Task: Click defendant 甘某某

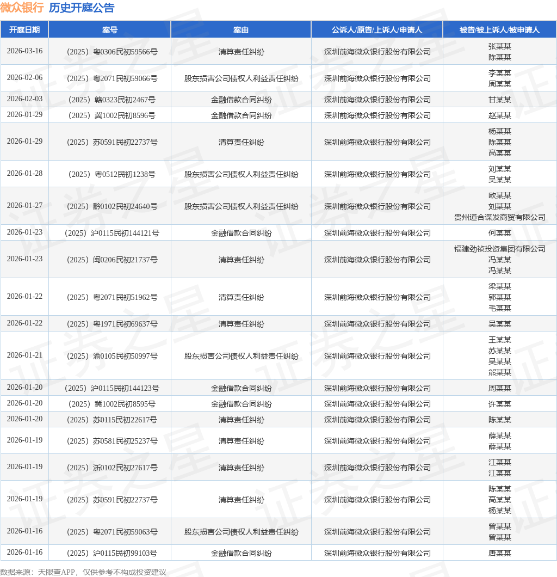Action: (x=500, y=100)
